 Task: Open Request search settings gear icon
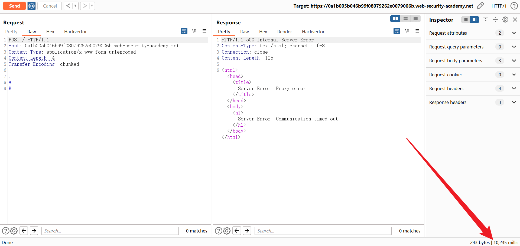[14, 231]
